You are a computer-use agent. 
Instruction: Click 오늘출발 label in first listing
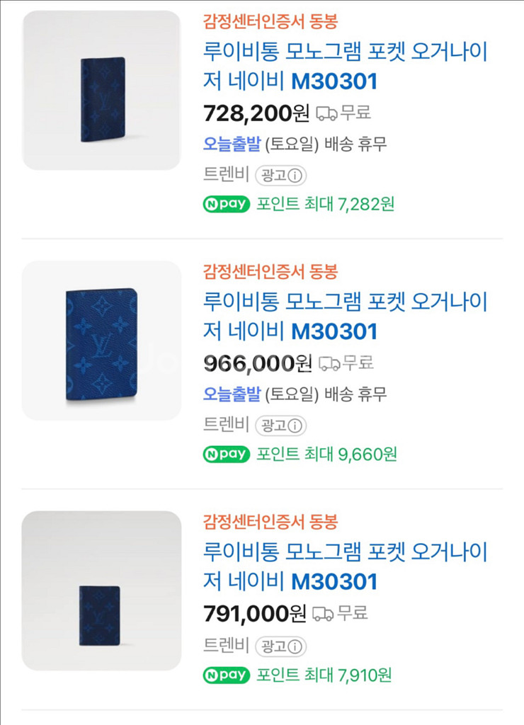pyautogui.click(x=232, y=144)
